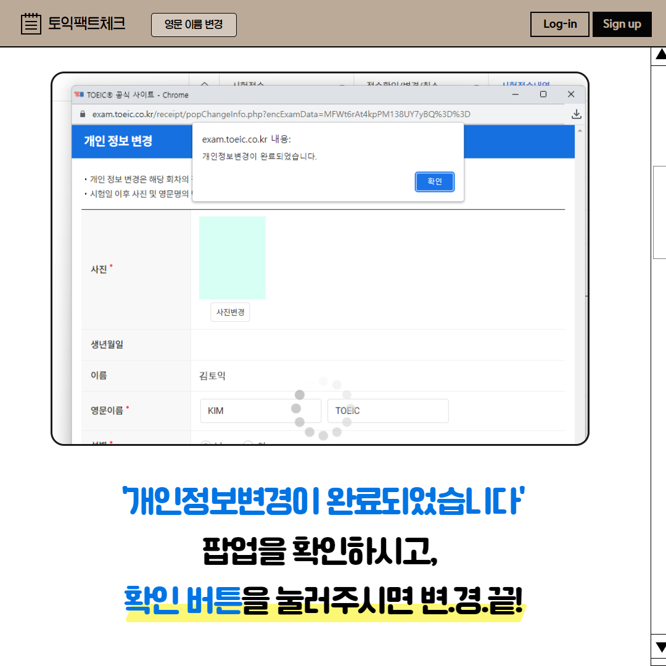Click the 영문이름 row label
The image size is (666, 666).
tap(107, 410)
